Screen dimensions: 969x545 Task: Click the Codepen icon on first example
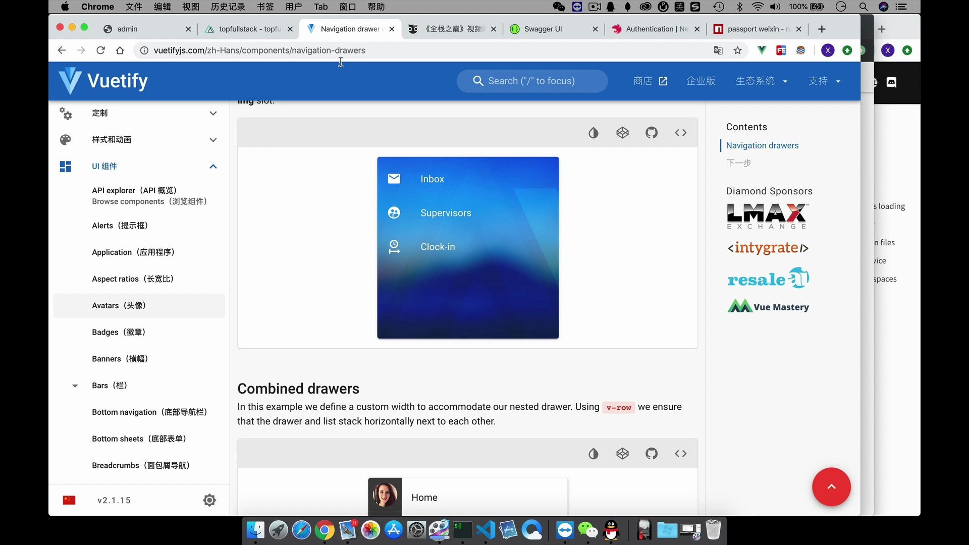click(622, 132)
